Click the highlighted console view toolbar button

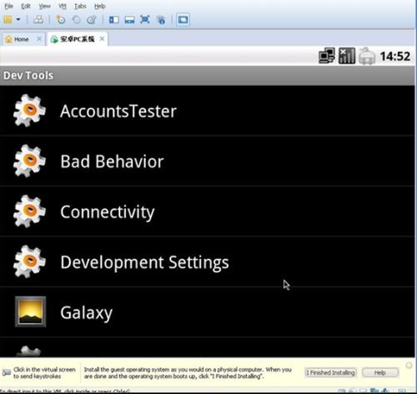[183, 20]
